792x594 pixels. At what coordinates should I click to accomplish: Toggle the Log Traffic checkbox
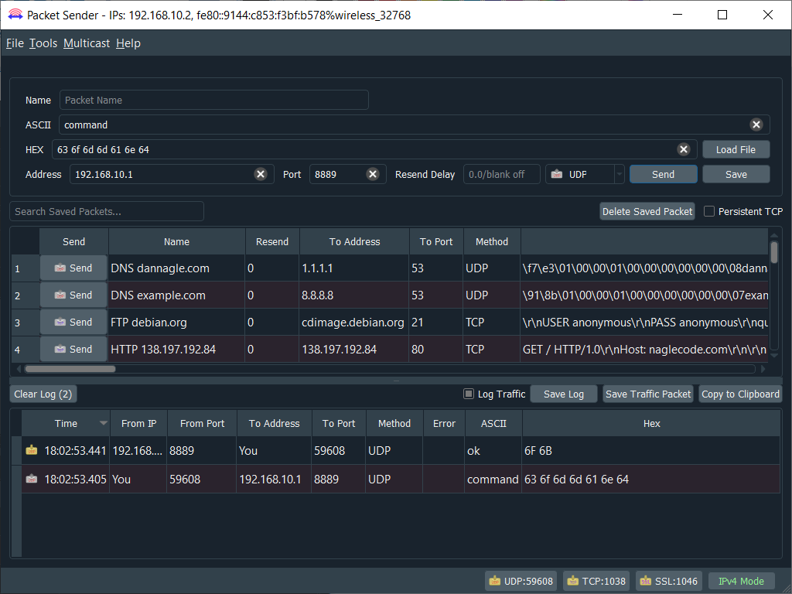pyautogui.click(x=469, y=394)
